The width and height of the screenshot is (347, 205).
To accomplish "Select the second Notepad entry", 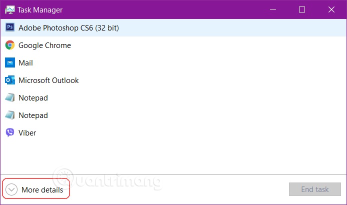I will click(173, 115).
